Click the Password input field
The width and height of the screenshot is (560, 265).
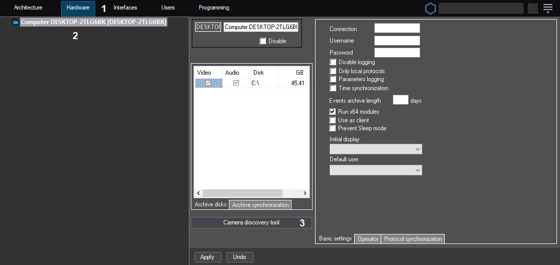(x=397, y=53)
